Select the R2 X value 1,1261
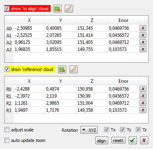Image resolution: width=153 pixels, height=149 pixels. 29,103
